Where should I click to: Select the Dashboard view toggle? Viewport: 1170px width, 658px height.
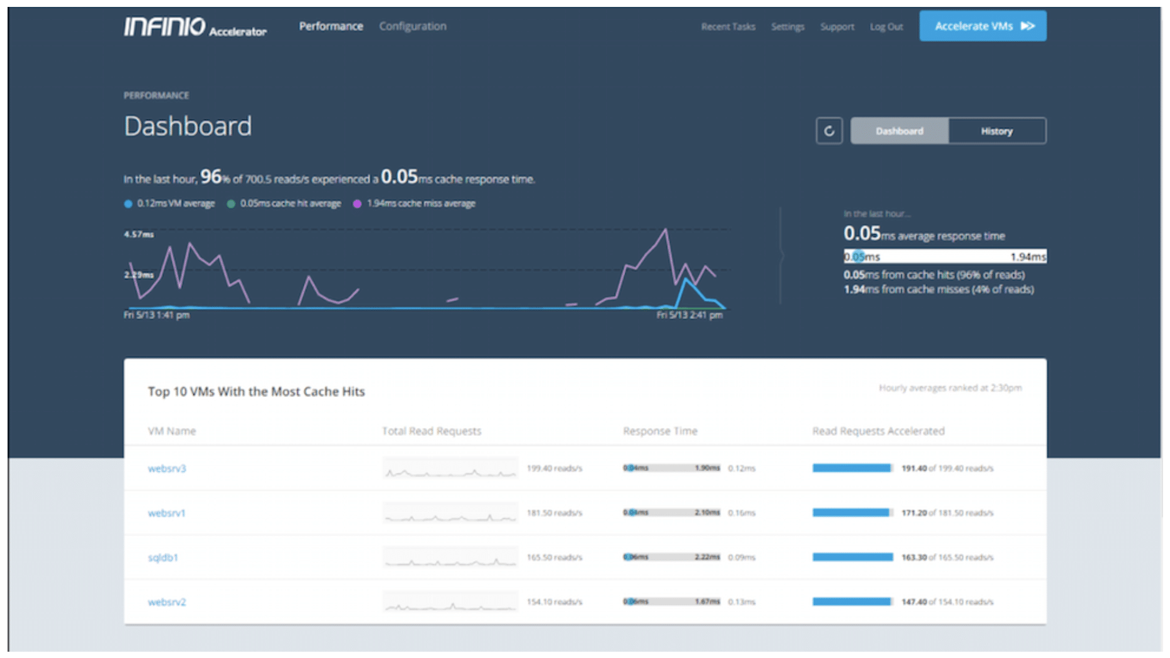(x=899, y=131)
